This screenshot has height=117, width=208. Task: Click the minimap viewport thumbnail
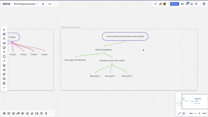click(x=194, y=101)
